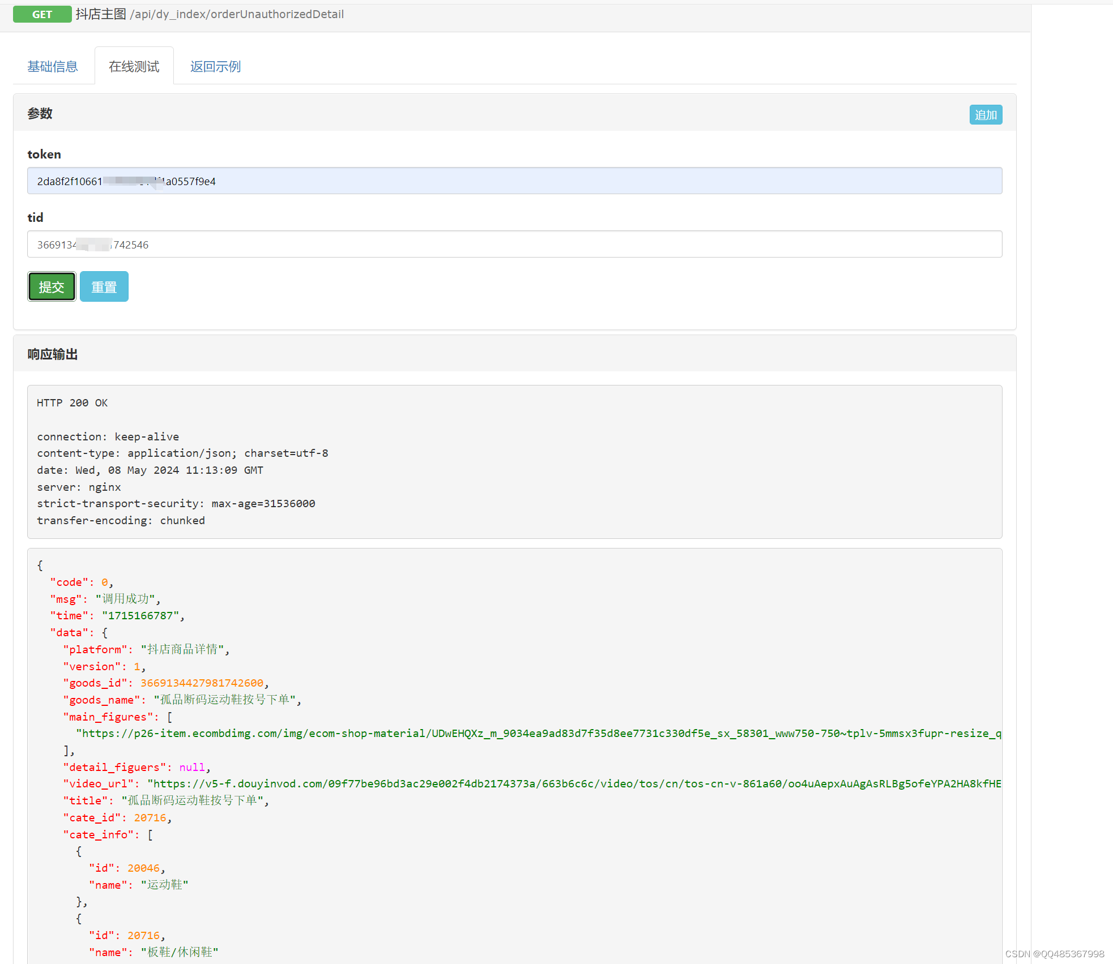Click the API path /api/dy_index/orderUnauthorizedDetail text
Image resolution: width=1113 pixels, height=964 pixels.
(x=237, y=14)
